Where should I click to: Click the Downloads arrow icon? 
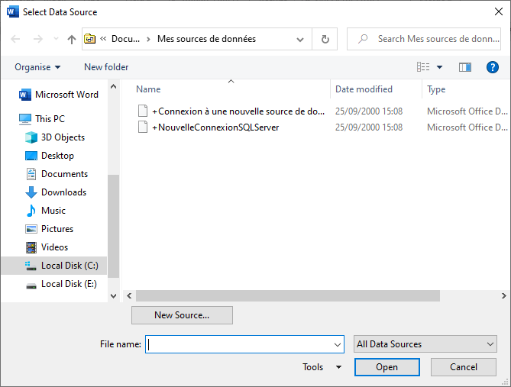coord(31,192)
